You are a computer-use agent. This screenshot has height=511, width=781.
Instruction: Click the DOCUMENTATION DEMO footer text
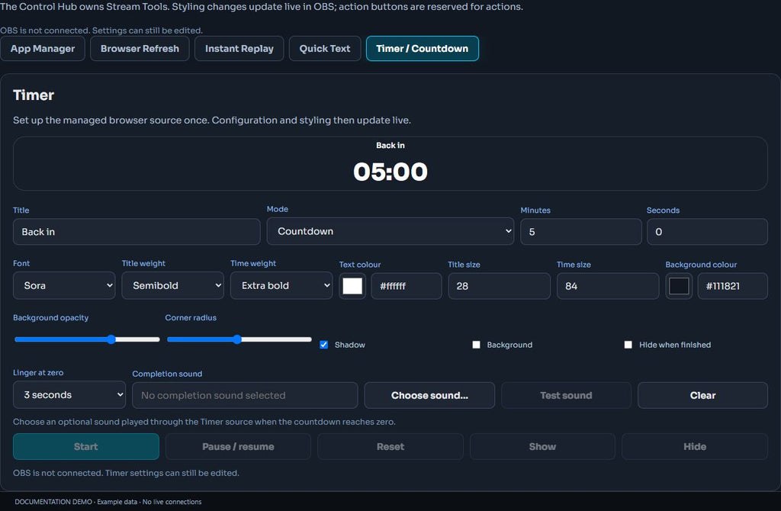click(108, 502)
